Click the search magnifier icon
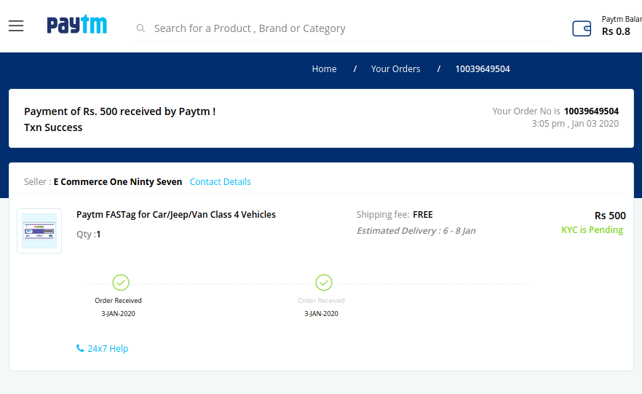This screenshot has width=642, height=394. tap(140, 28)
